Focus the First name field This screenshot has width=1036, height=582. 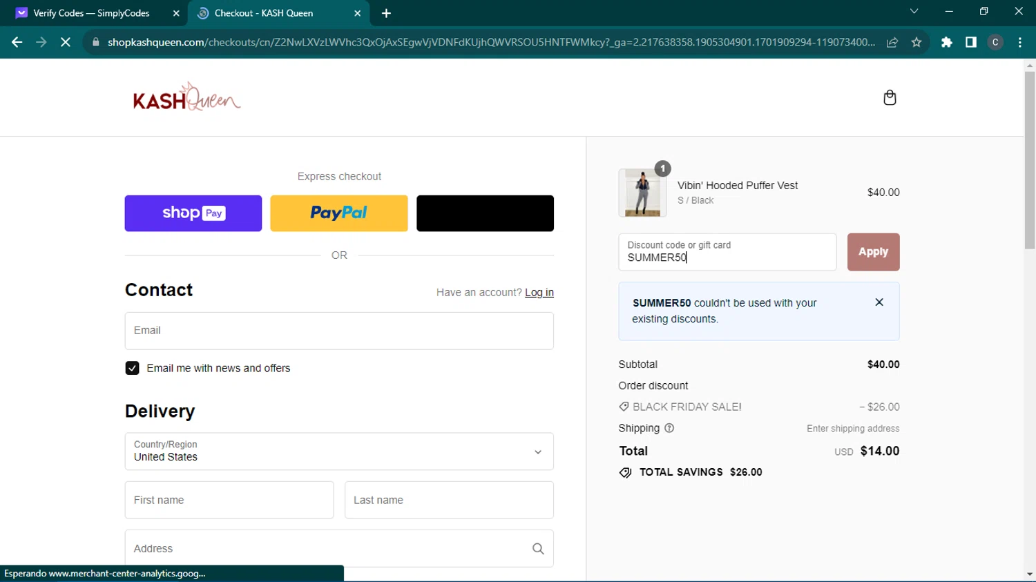(229, 500)
